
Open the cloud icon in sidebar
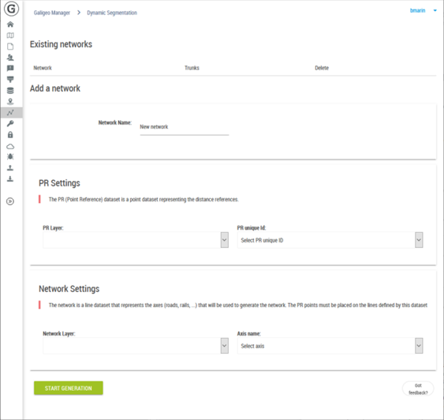click(x=10, y=146)
